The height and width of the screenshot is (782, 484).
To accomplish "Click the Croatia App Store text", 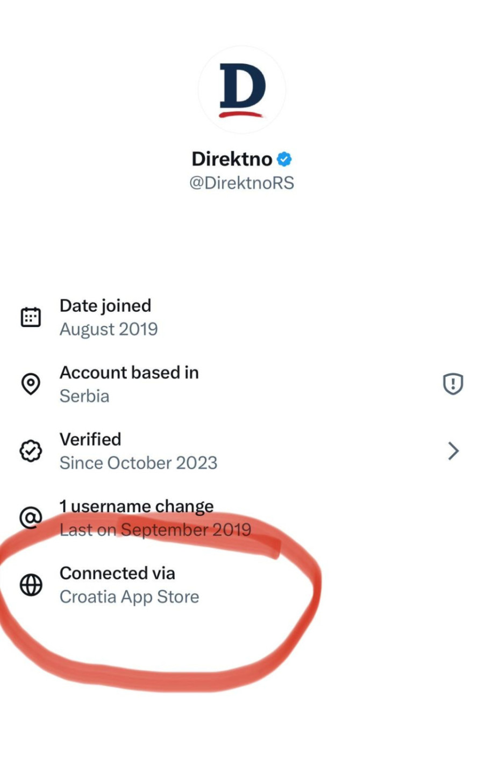I will click(129, 597).
